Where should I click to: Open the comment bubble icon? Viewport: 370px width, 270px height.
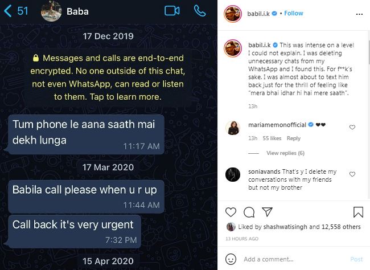point(249,212)
